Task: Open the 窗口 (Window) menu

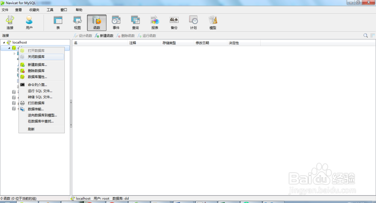Action: coord(64,10)
